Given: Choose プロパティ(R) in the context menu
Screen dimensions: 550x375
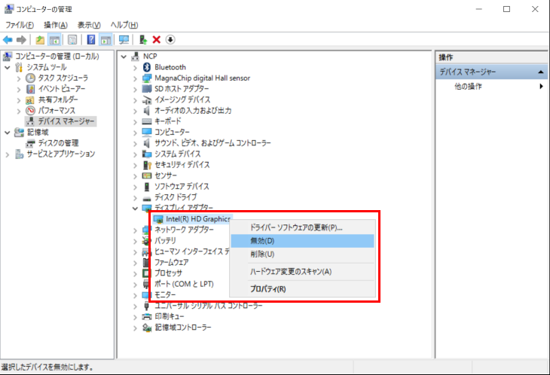Looking at the screenshot, I should pyautogui.click(x=302, y=289).
